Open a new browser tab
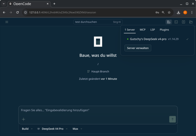This screenshot has width=196, height=136. point(54,4)
